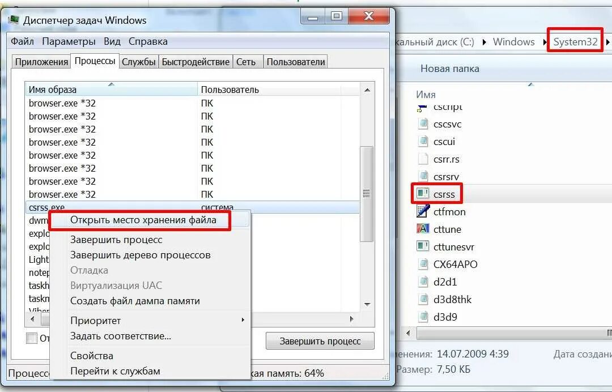Click Новая папка in Explorer toolbar
Viewport: 612px width, 392px height.
coord(449,69)
